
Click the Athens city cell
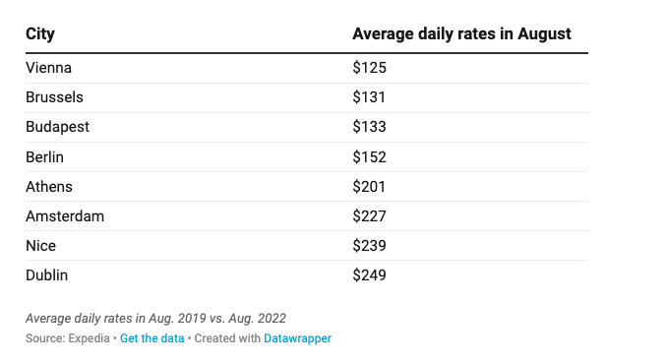coord(49,187)
